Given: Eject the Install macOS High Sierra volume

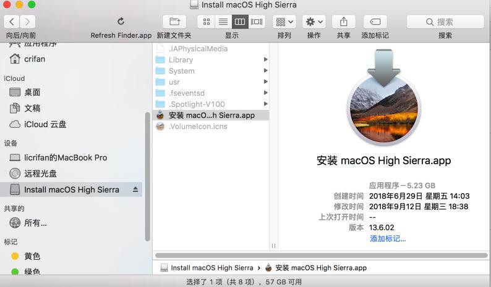Looking at the screenshot, I should coord(135,189).
